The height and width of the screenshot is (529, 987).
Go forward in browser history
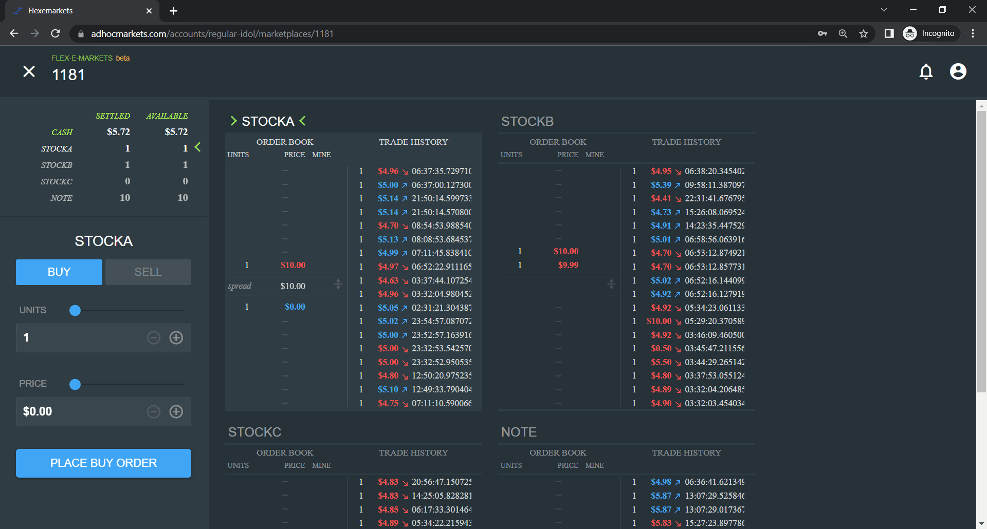click(x=34, y=33)
